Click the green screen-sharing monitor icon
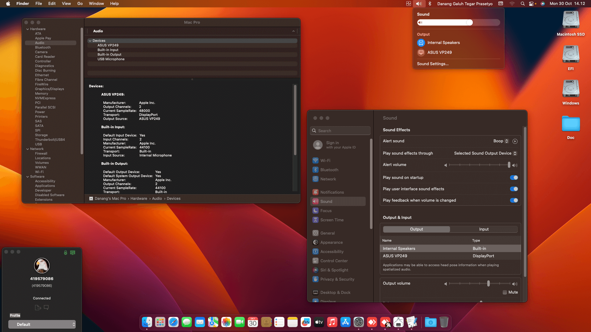Screen dimensions: 591x332 click(73, 252)
